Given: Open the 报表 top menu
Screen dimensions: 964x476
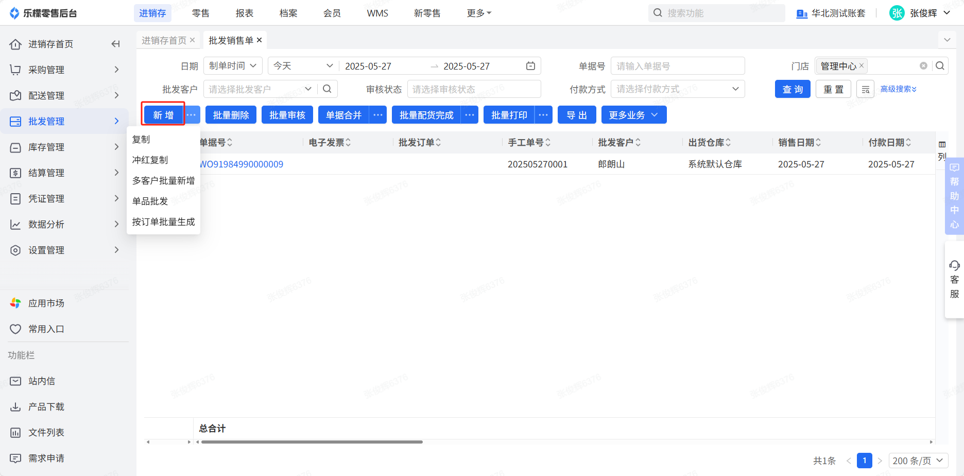Looking at the screenshot, I should point(245,13).
